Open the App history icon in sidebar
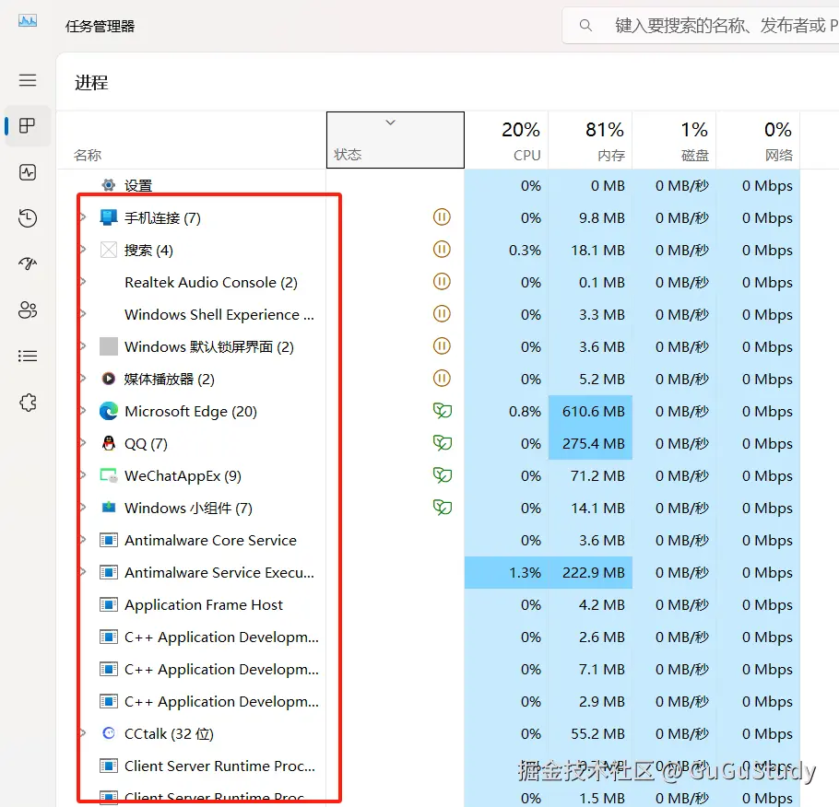Screen dimensions: 839x807 (x=28, y=218)
